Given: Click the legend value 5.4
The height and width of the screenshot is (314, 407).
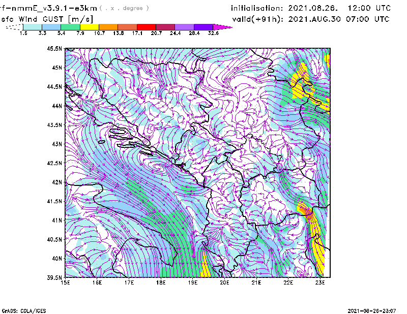Looking at the screenshot, I should point(61,33).
